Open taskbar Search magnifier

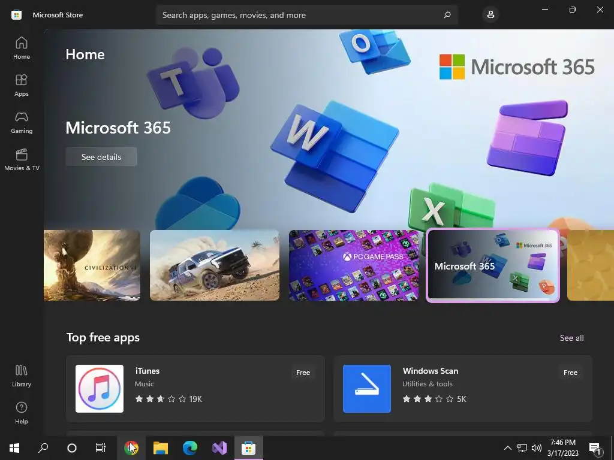coord(43,448)
